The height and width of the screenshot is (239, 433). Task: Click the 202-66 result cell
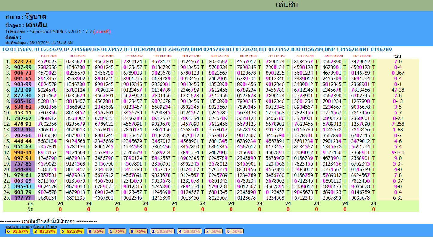(23, 135)
